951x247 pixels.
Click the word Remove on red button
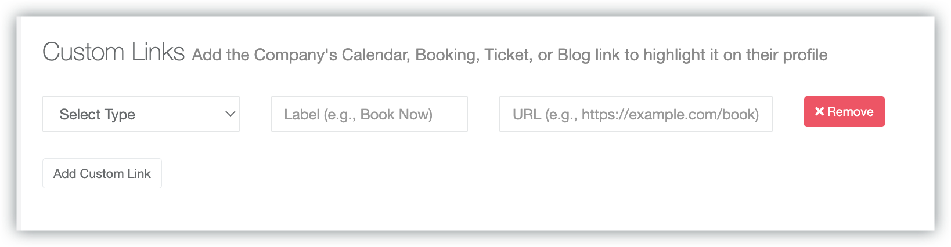(850, 111)
